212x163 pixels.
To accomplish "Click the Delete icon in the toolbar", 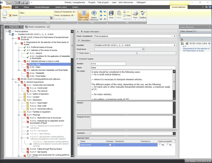I will (x=13, y=16).
